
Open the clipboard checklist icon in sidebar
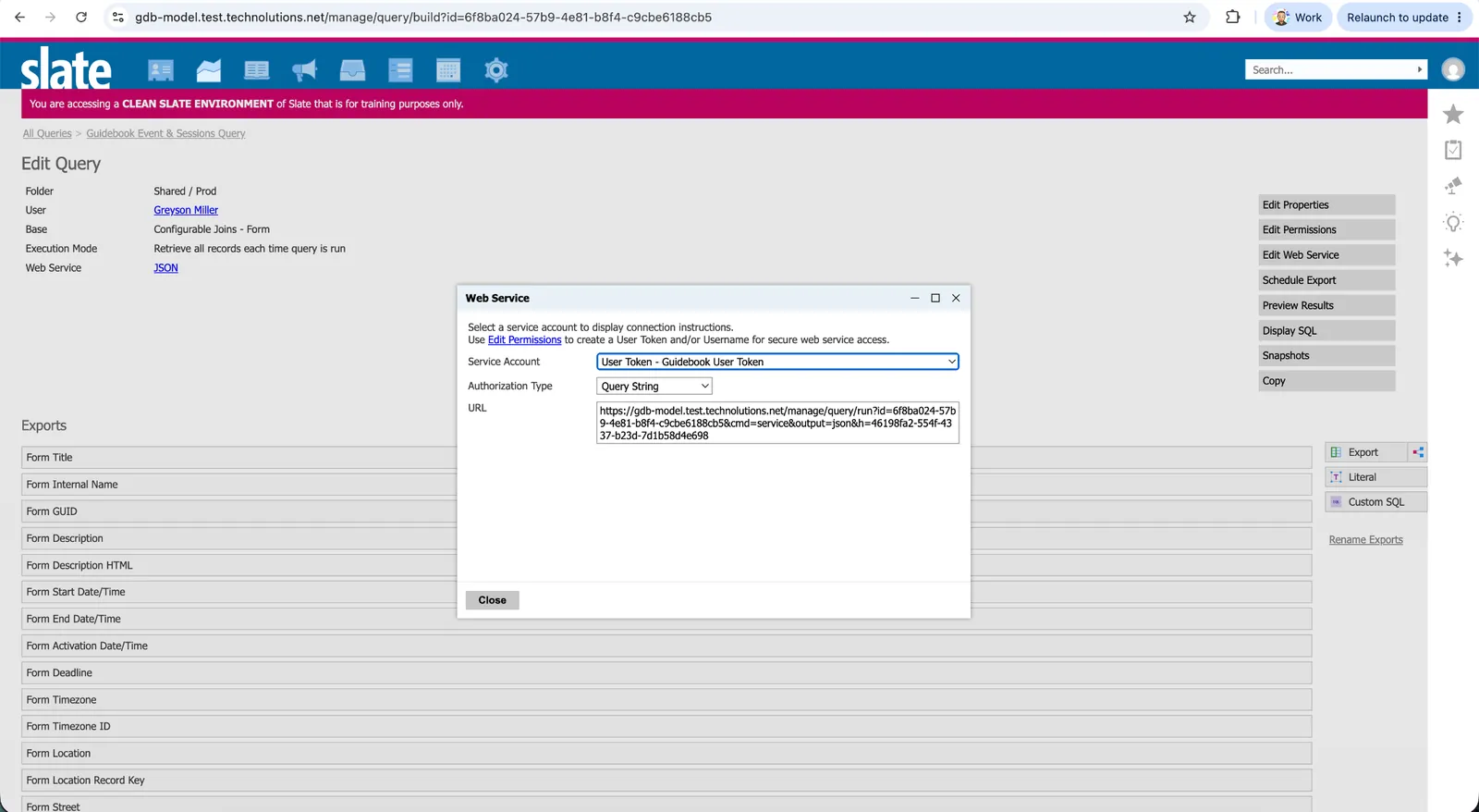point(1453,150)
